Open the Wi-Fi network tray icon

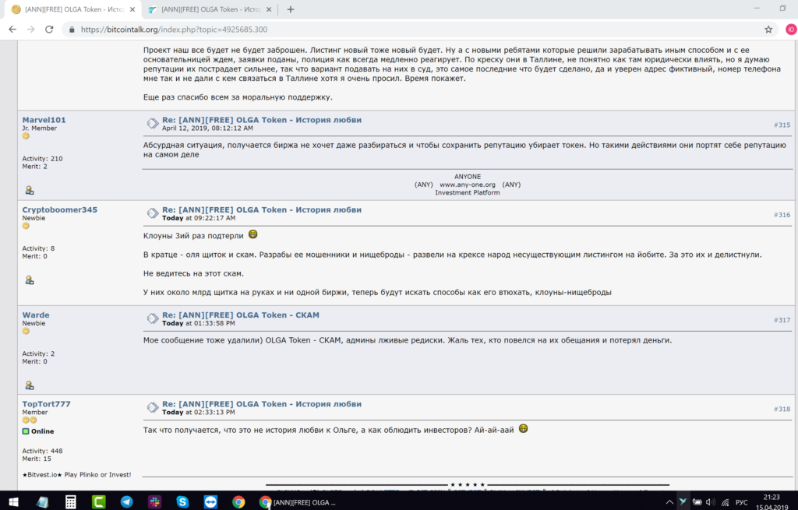point(726,502)
